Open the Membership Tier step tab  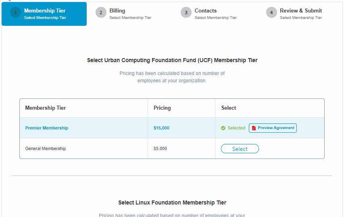pyautogui.click(x=44, y=14)
